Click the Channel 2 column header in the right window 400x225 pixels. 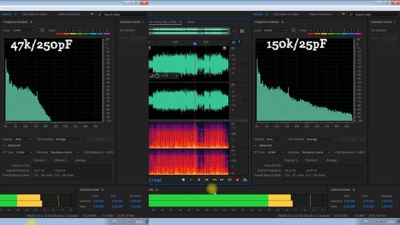coord(312,160)
